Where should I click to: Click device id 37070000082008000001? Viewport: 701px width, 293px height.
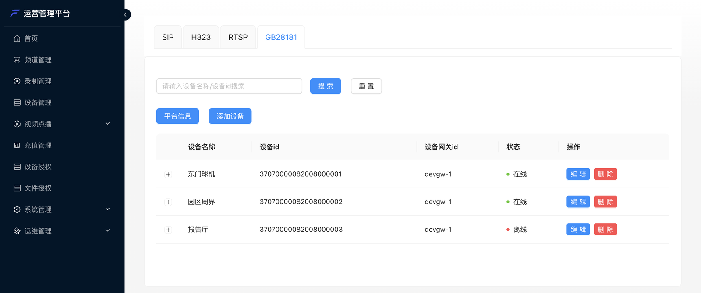301,174
